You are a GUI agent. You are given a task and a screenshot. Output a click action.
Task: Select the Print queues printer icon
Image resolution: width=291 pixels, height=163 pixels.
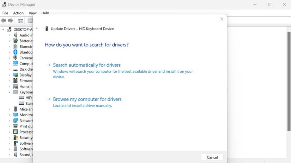(x=16, y=126)
